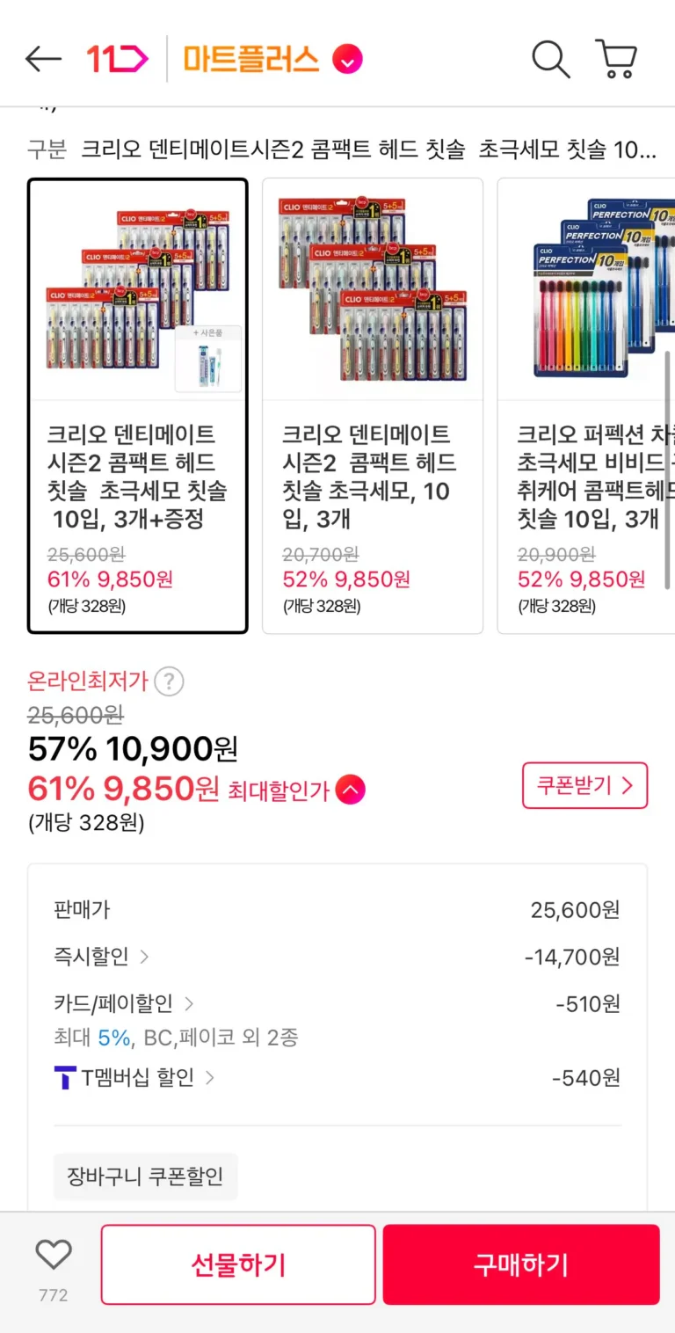The height and width of the screenshot is (1333, 675).
Task: Show 온라인최저가 help question mark info
Action: click(169, 681)
